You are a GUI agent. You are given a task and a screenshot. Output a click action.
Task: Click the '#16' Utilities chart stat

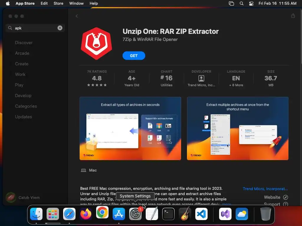coord(166,78)
